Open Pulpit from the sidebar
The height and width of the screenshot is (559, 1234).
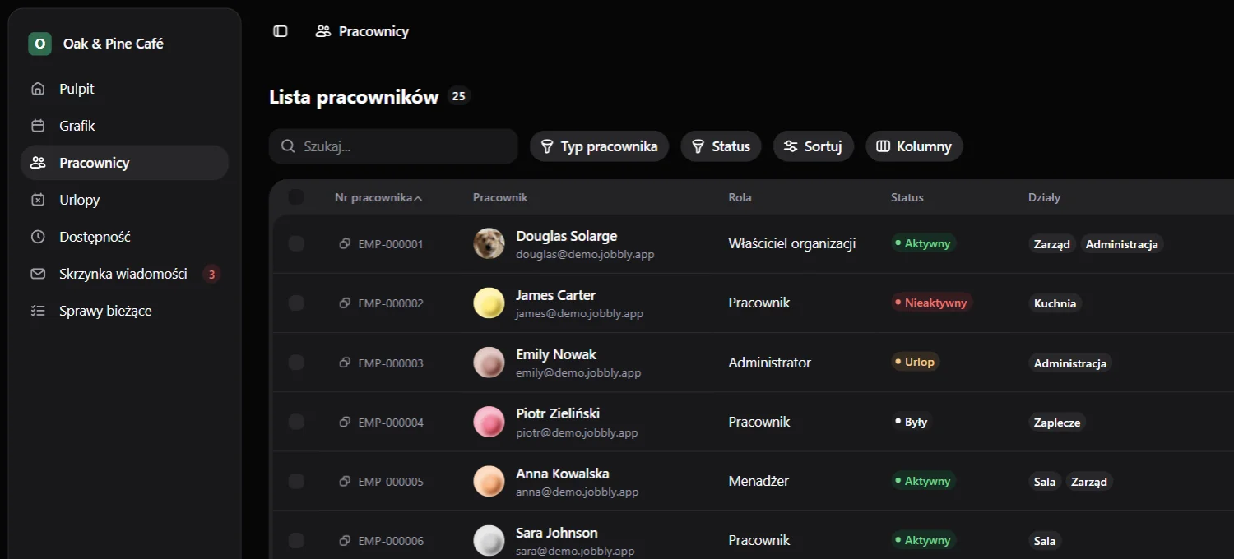[124, 89]
